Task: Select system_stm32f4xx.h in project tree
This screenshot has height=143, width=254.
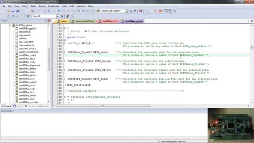Action: pos(29,52)
